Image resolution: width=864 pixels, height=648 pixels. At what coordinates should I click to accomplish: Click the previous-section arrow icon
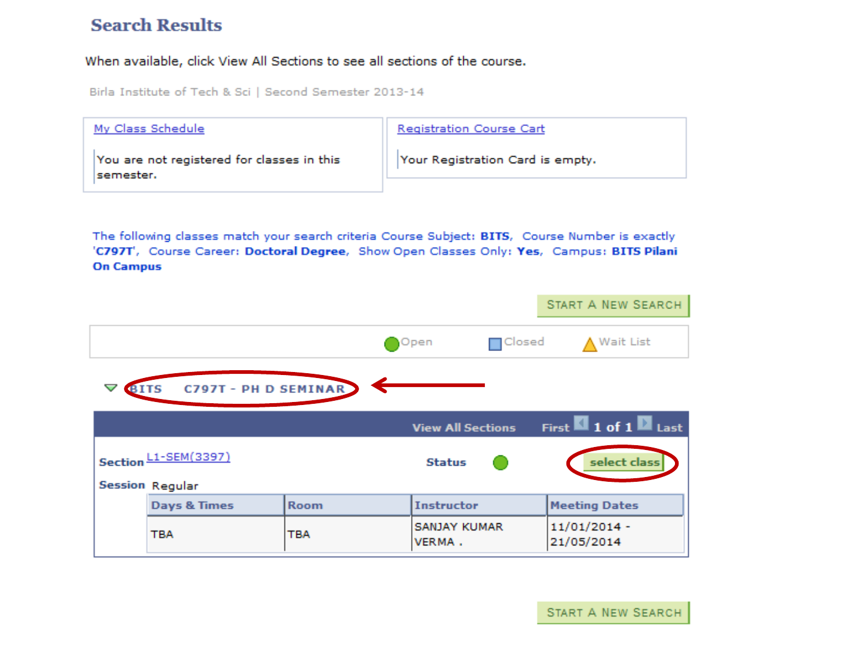pyautogui.click(x=581, y=423)
